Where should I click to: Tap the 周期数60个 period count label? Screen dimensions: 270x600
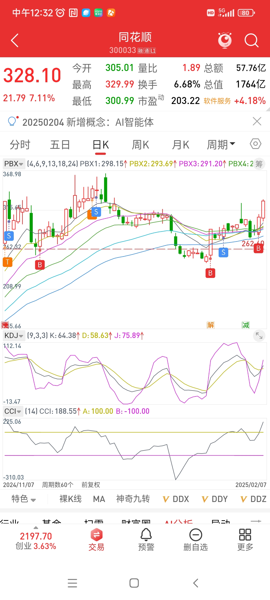tap(58, 485)
